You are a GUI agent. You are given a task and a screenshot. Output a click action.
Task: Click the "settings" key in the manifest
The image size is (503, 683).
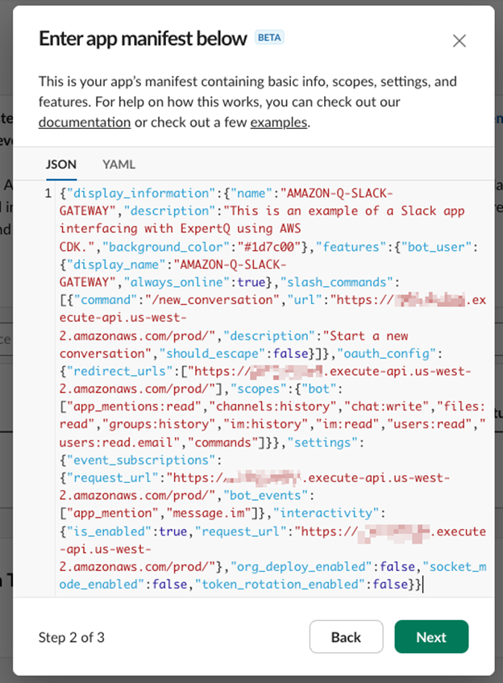click(x=322, y=443)
